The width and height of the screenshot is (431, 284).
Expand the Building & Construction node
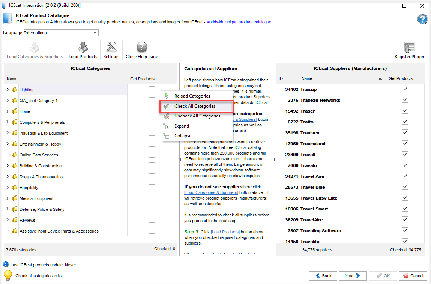(8, 165)
